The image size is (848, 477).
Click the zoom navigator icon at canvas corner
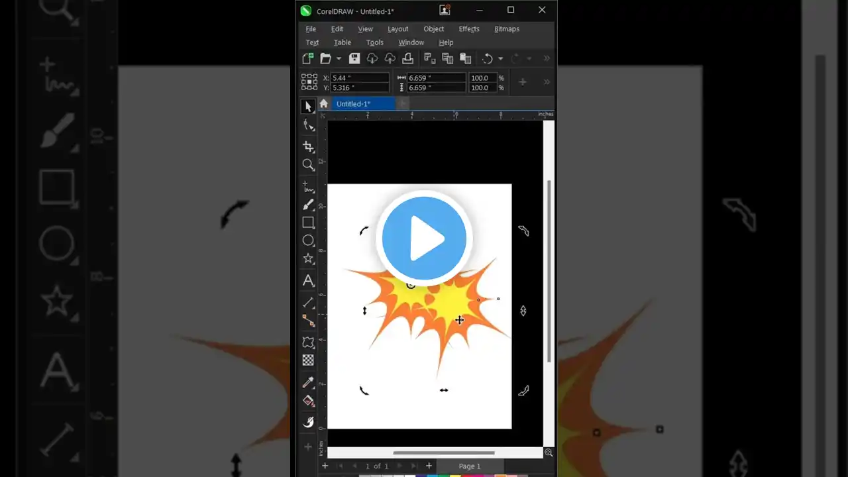pyautogui.click(x=549, y=452)
